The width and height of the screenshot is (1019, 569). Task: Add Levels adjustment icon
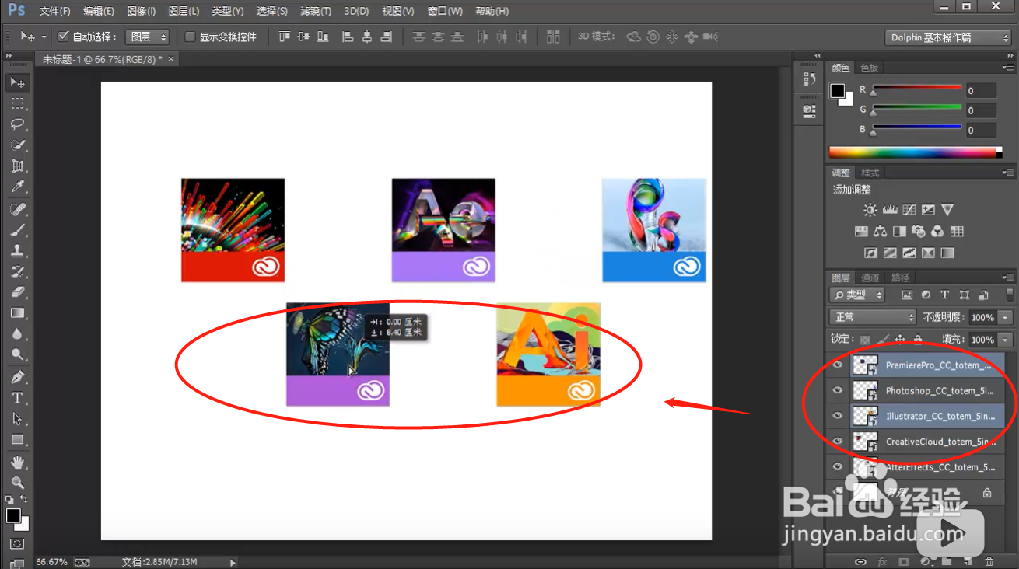pos(890,210)
